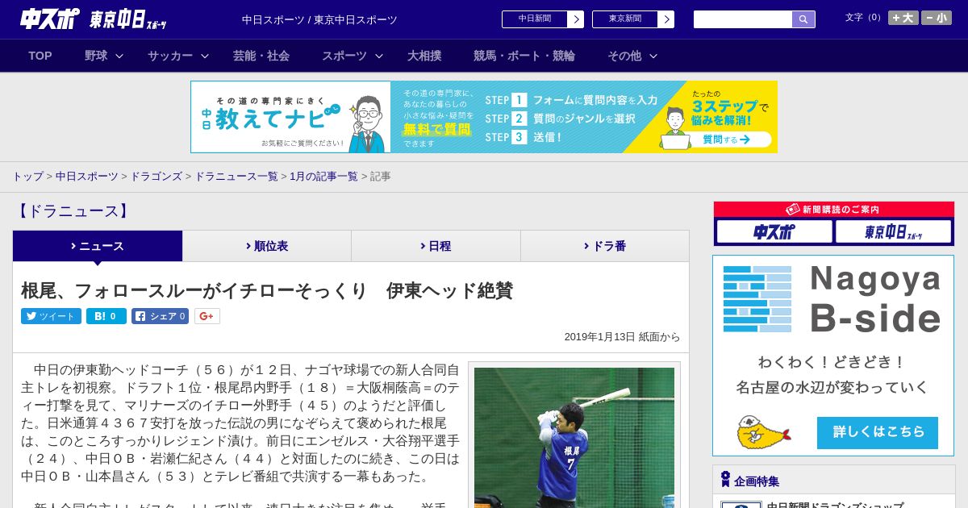Go to 中日スポーツ breadcrumb link
Image resolution: width=968 pixels, height=508 pixels.
point(86,176)
